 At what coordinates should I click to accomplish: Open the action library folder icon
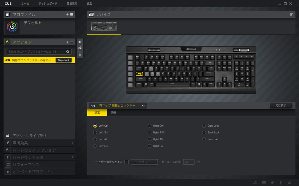click(x=8, y=136)
